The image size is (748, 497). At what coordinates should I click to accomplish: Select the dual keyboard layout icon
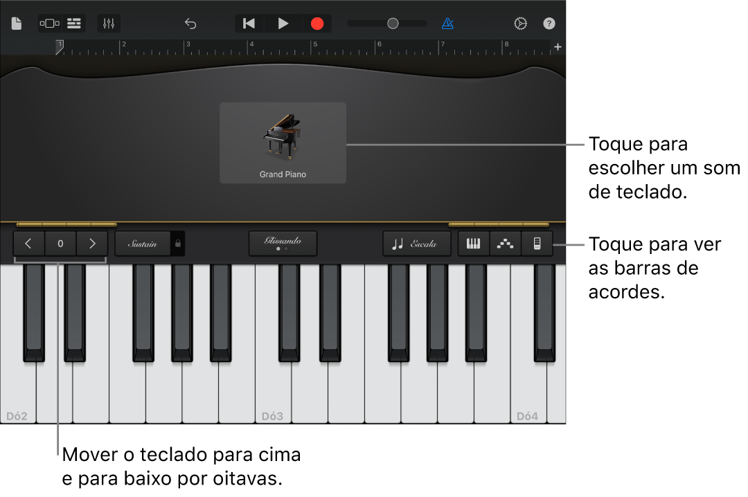[473, 244]
